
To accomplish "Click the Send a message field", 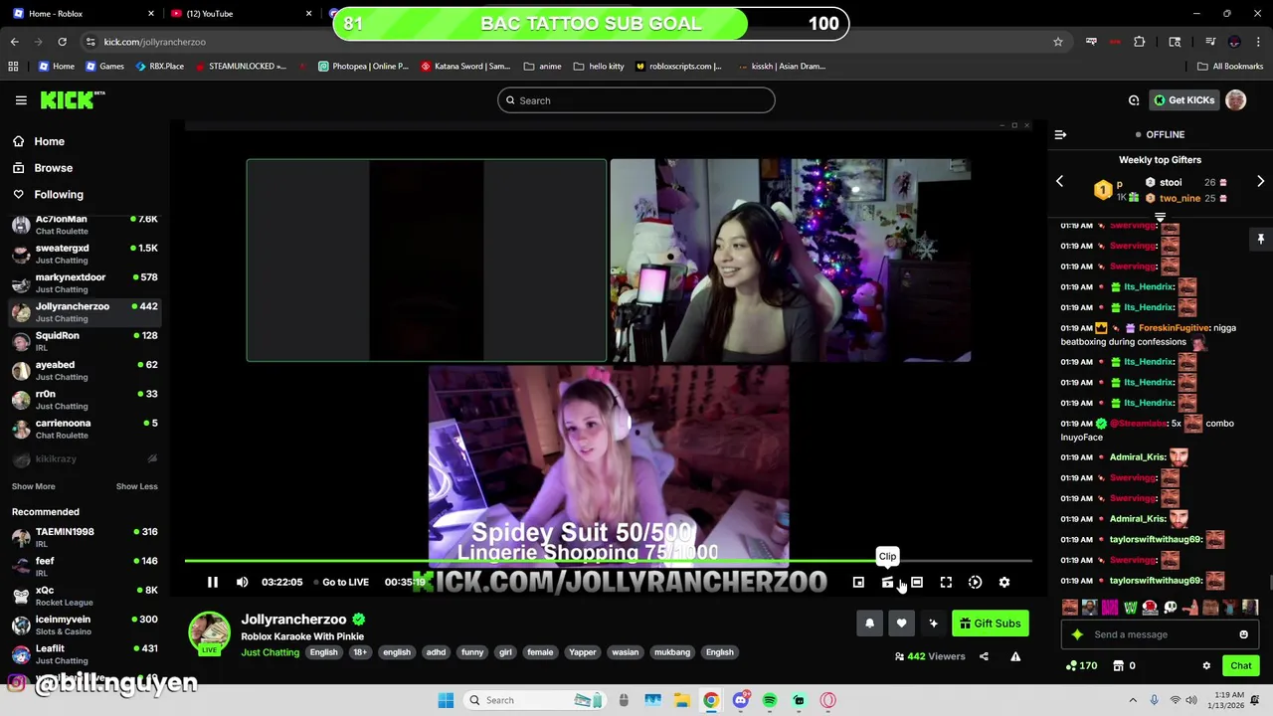I will pos(1160,634).
